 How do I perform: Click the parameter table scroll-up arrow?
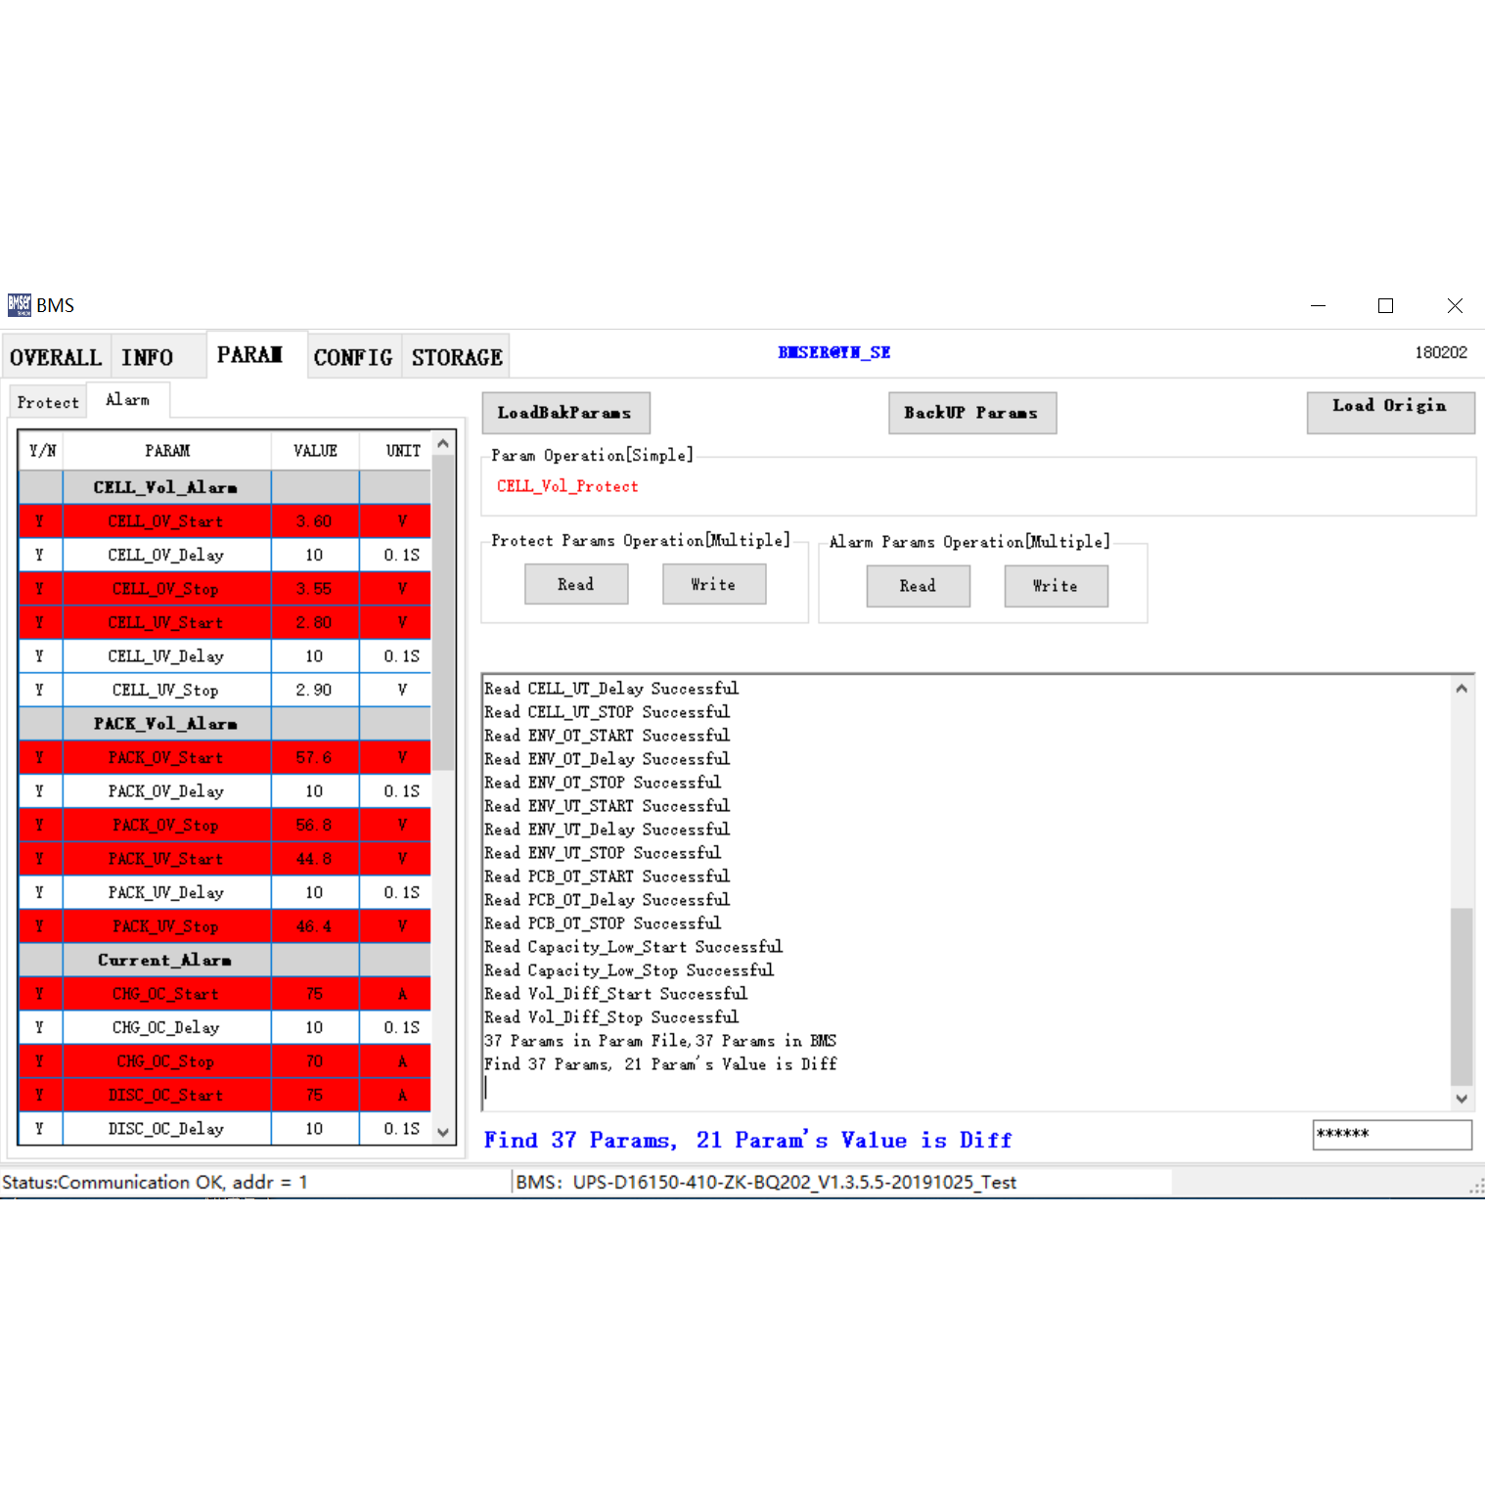443,444
